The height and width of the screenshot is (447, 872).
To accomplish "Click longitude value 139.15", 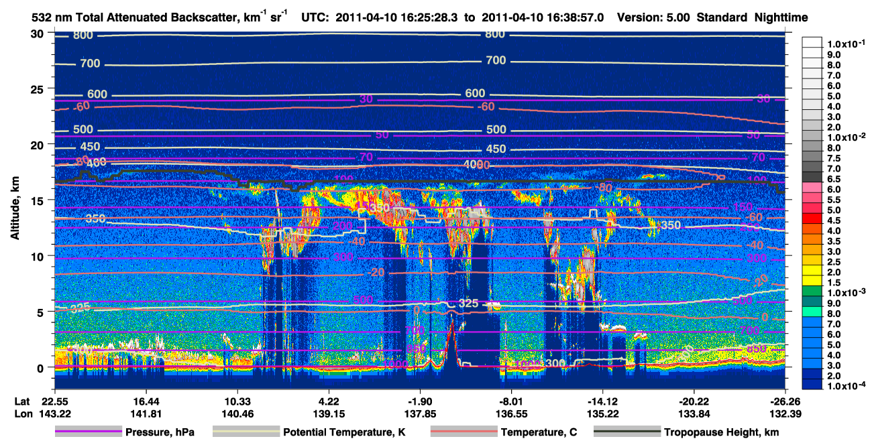I will 328,414.
